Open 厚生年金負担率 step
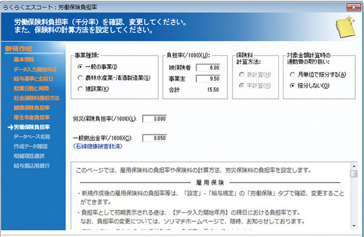The height and width of the screenshot is (237, 364). (32, 118)
